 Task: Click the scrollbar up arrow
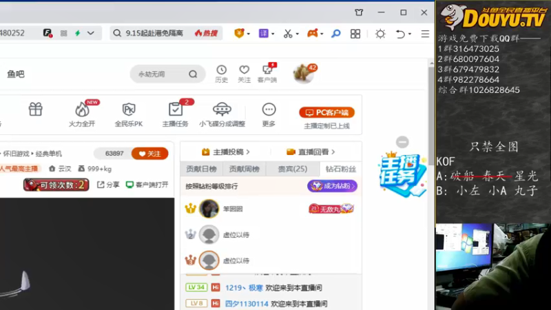[x=432, y=63]
